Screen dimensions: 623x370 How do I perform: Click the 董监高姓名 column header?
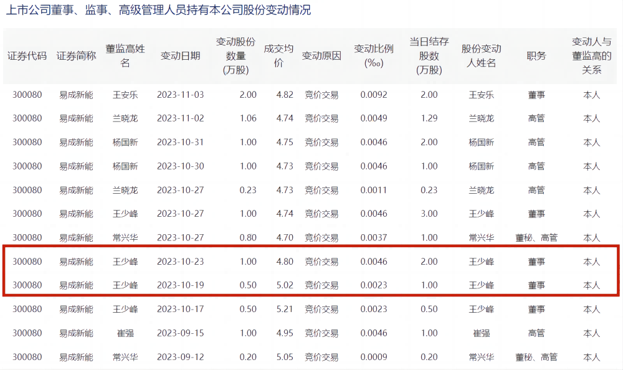125,56
